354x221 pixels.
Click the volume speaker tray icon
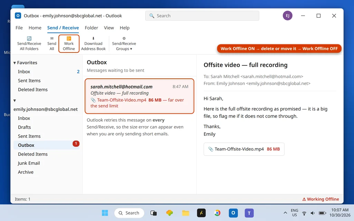click(313, 213)
